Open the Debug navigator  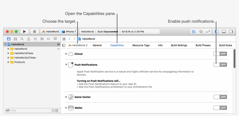tap(42, 39)
